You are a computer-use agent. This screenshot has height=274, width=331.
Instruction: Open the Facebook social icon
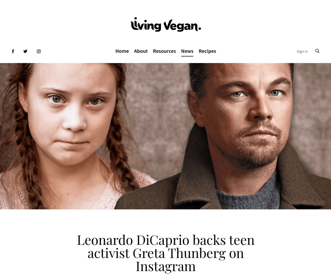tap(13, 51)
